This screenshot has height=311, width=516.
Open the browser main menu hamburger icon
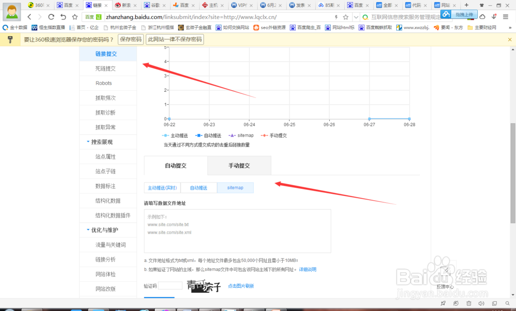pos(506,17)
